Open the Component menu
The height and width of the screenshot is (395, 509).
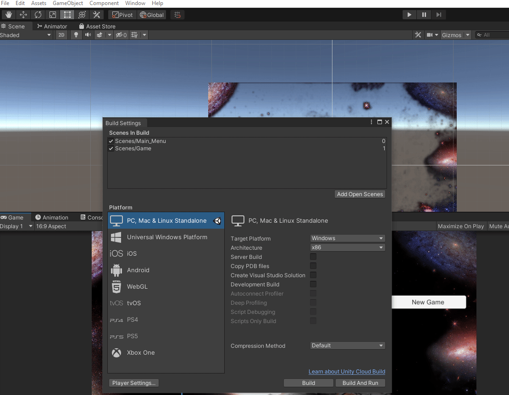point(104,3)
